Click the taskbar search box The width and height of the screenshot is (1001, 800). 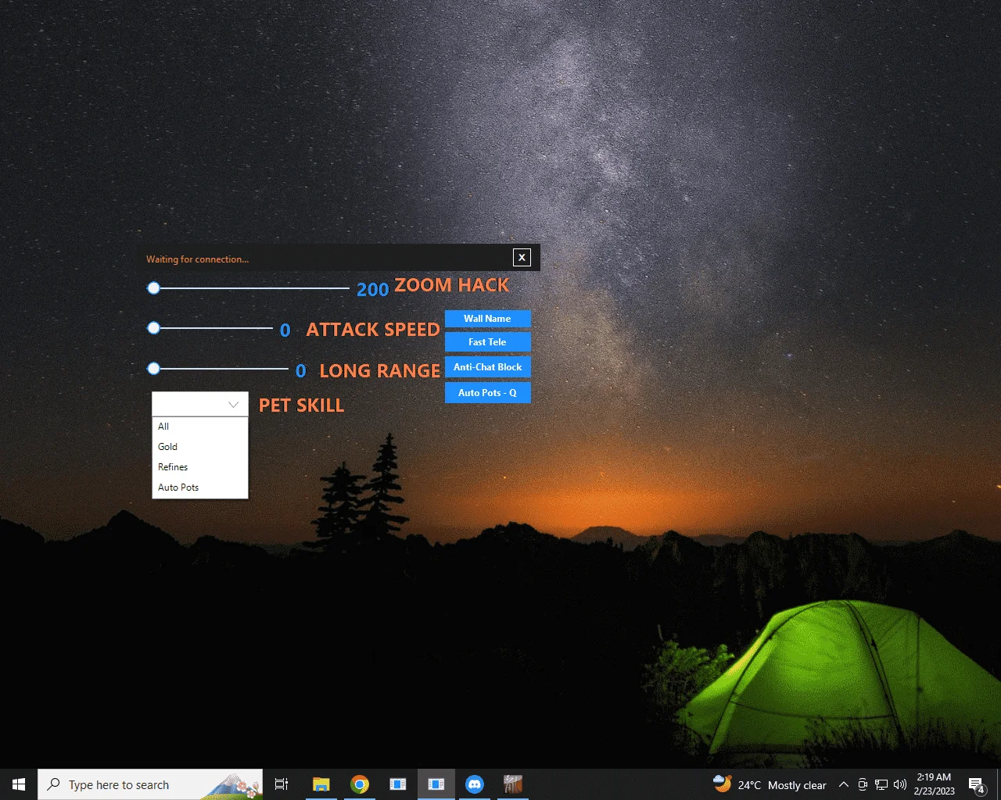pos(150,784)
